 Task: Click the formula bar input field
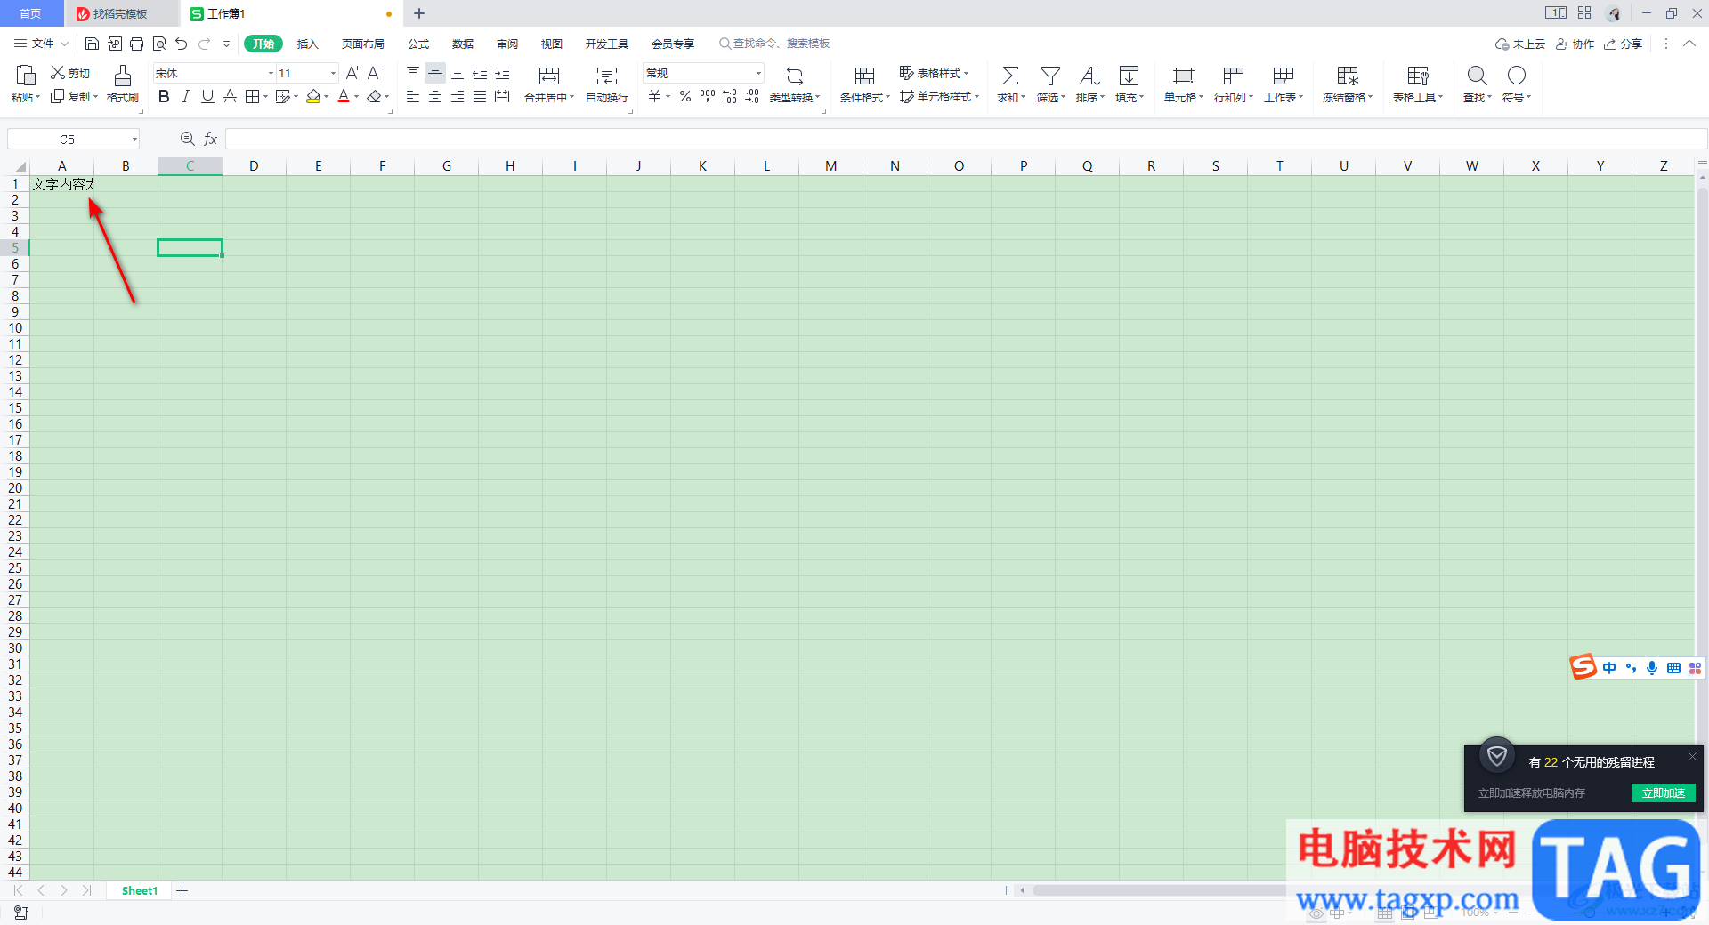pos(965,139)
